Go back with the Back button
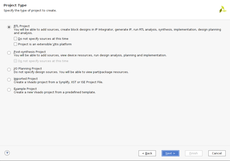This screenshot has height=161, width=230. click(147, 153)
